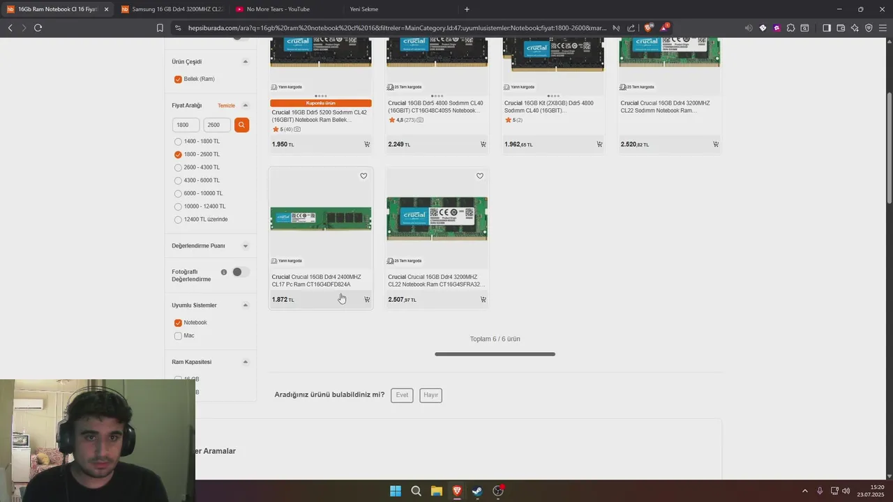Collapse the Ürün Çeşidi filter section
893x502 pixels.
tap(245, 61)
